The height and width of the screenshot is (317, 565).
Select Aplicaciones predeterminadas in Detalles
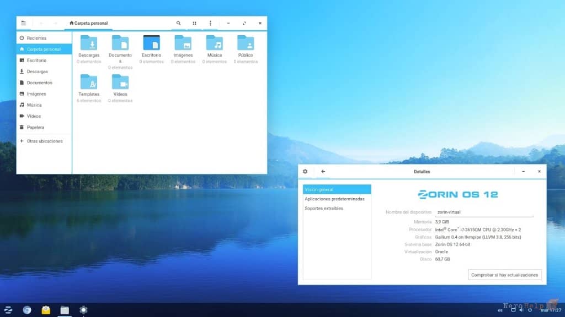pos(337,199)
